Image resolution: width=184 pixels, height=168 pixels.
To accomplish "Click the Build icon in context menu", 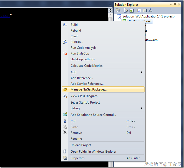I will pyautogui.click(x=65, y=25).
